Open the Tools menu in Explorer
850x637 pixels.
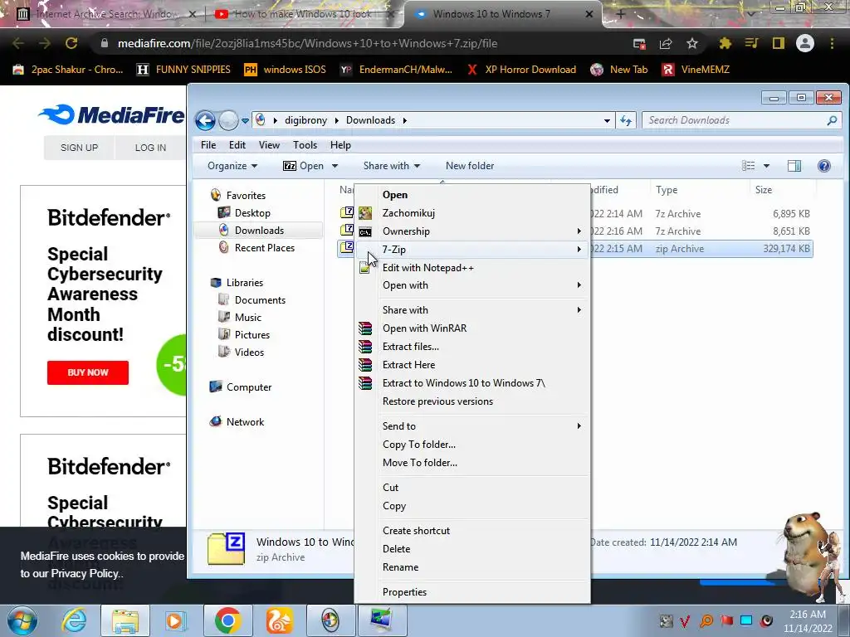305,145
